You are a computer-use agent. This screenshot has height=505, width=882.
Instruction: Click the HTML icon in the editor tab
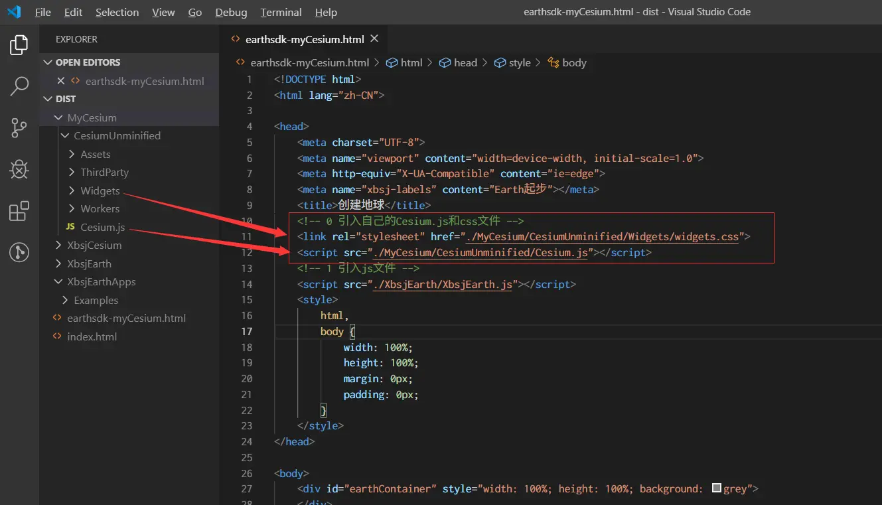tap(236, 39)
